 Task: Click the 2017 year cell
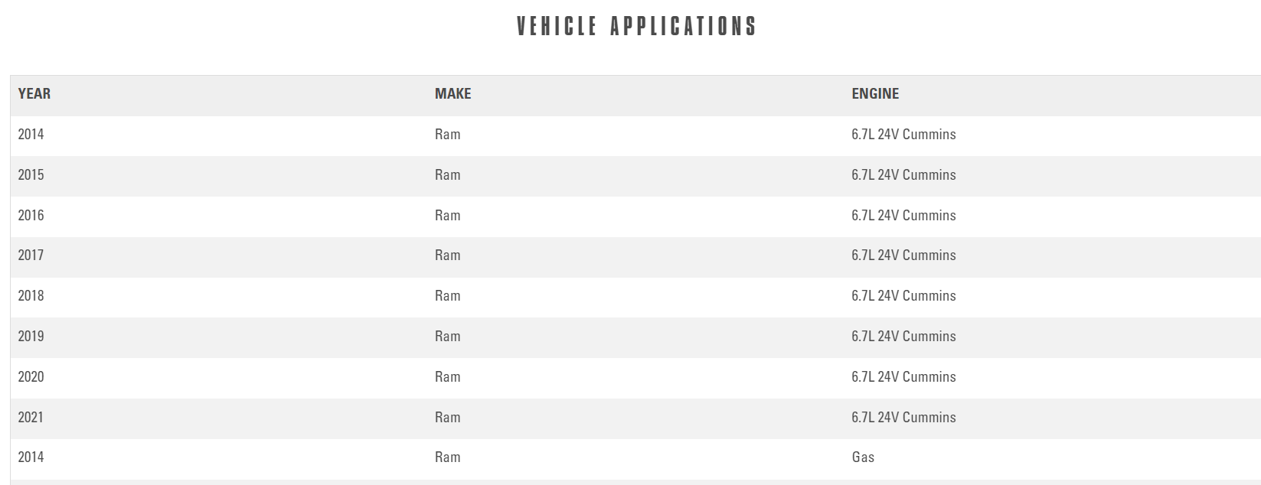tap(31, 256)
